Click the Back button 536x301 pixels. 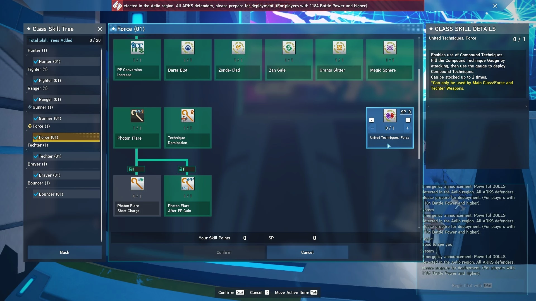(64, 252)
